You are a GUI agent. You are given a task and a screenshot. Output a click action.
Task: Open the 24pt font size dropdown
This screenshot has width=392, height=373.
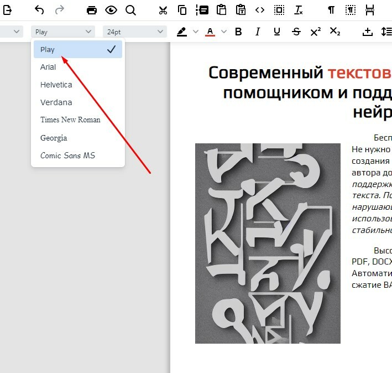tap(134, 32)
